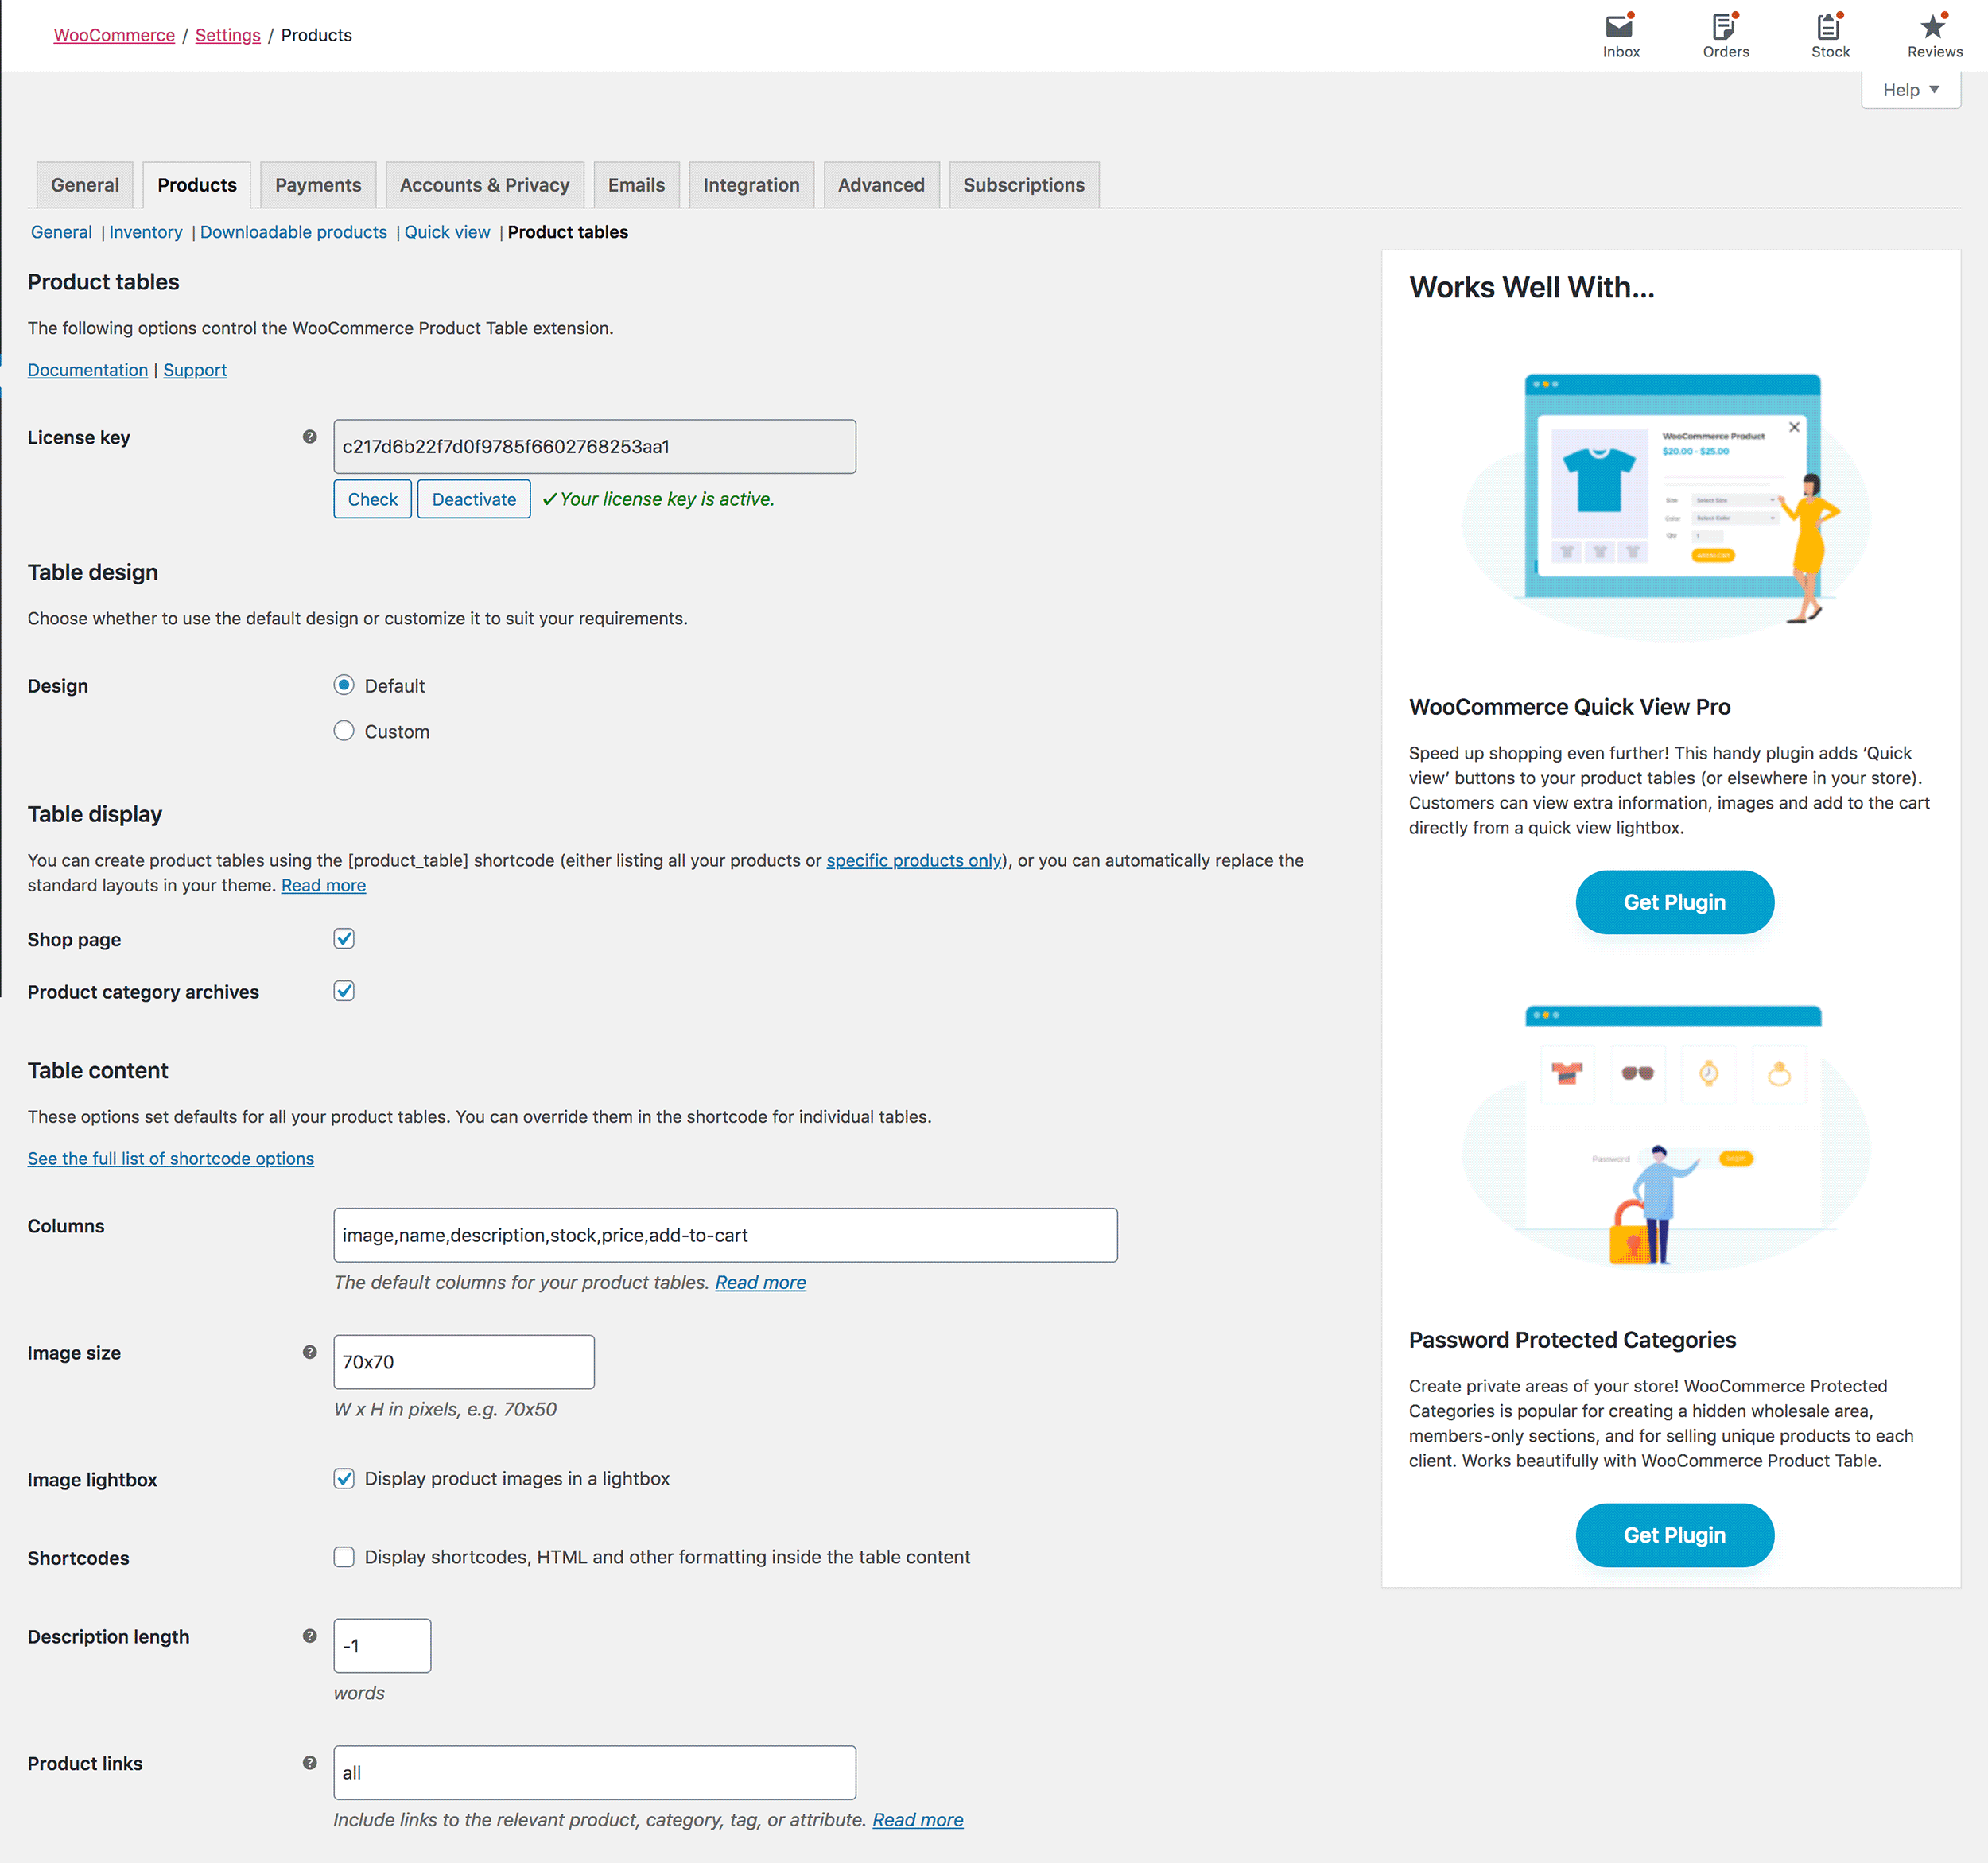Open the specific products only link
The height and width of the screenshot is (1863, 1988).
tap(914, 860)
